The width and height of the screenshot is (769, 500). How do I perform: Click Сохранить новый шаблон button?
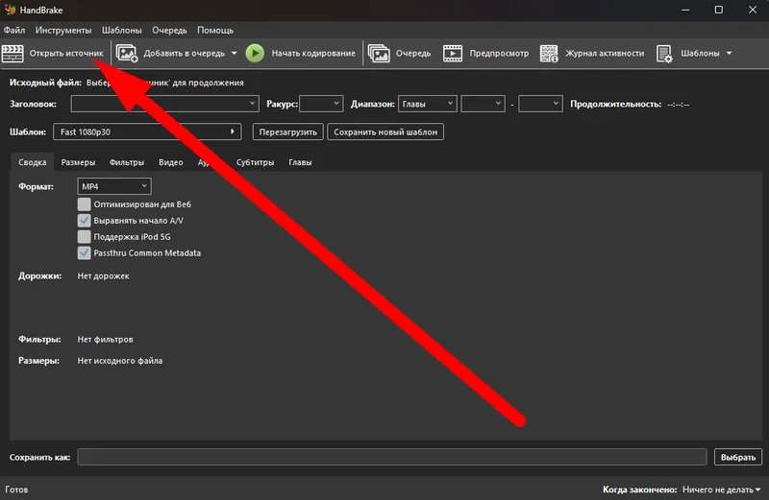(385, 131)
